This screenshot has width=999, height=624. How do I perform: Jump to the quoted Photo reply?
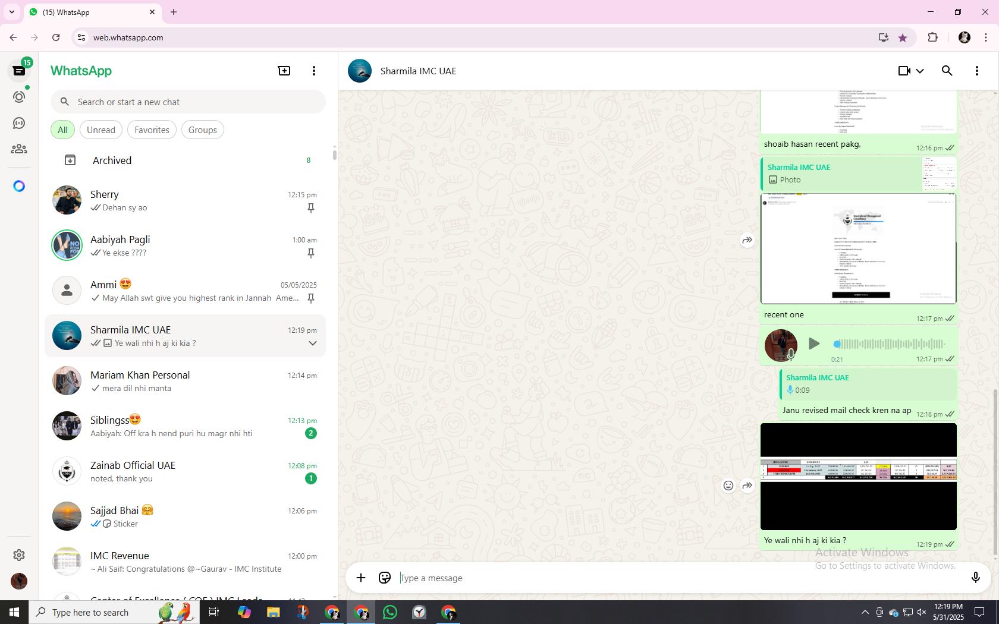click(859, 174)
